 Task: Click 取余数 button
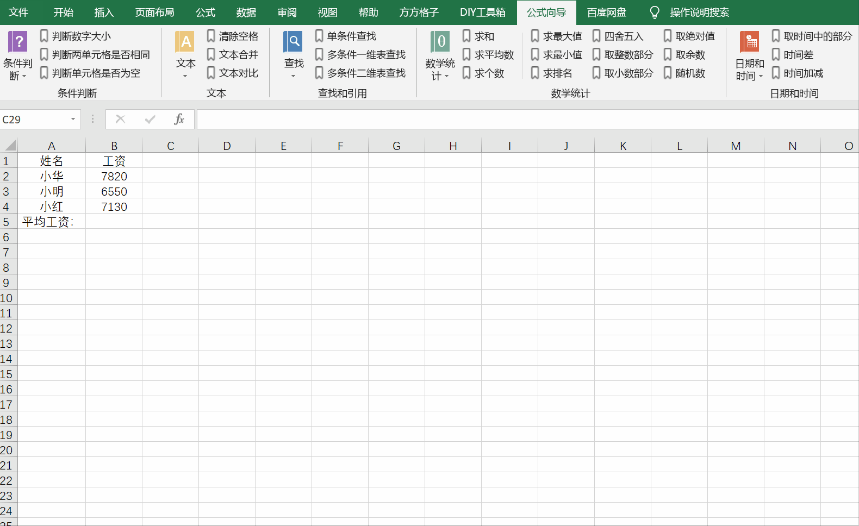click(x=684, y=54)
